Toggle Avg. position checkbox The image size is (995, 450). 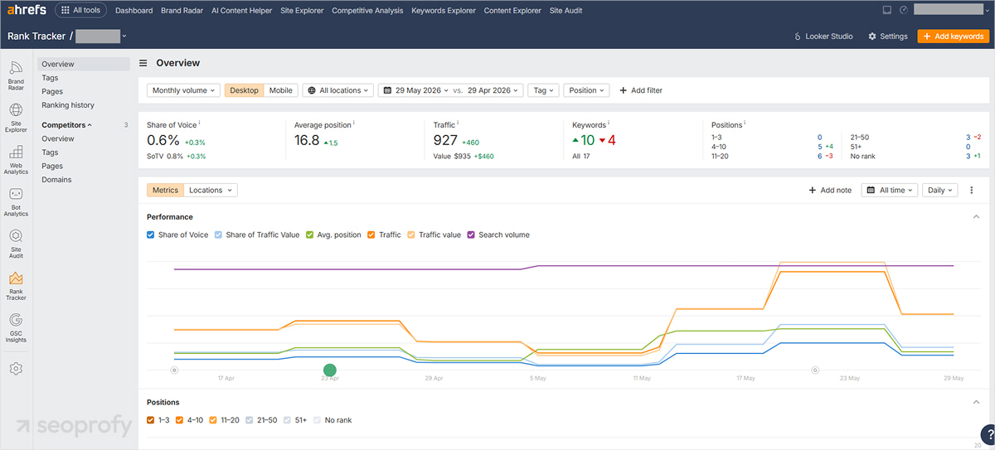[x=310, y=235]
